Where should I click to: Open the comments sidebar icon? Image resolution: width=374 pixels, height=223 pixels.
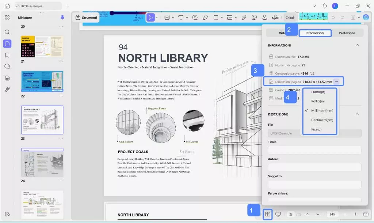pos(7,67)
